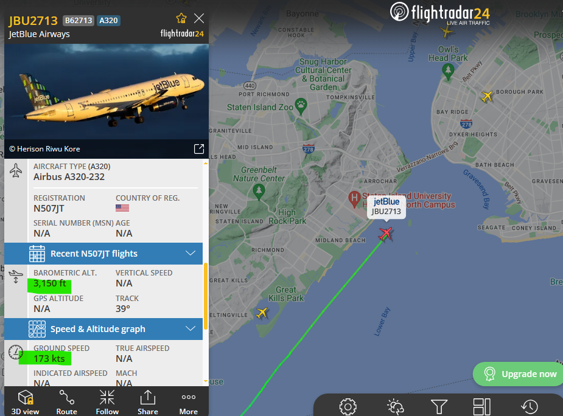The width and height of the screenshot is (563, 416).
Task: Expand Recent N507JT flights section
Action: point(103,254)
